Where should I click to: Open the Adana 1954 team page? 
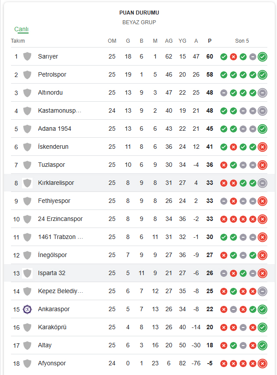[x=55, y=129]
